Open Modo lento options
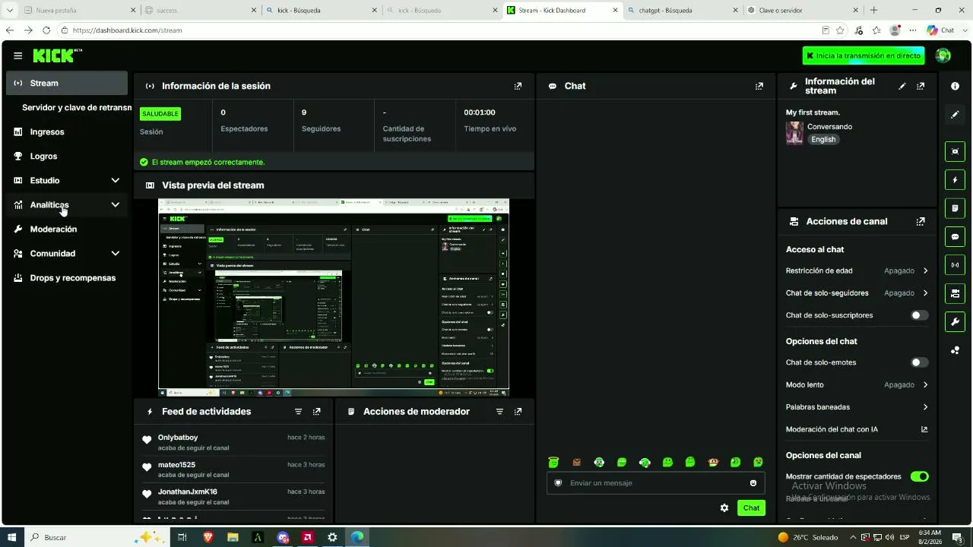Screen dimensions: 973x547 point(857,384)
